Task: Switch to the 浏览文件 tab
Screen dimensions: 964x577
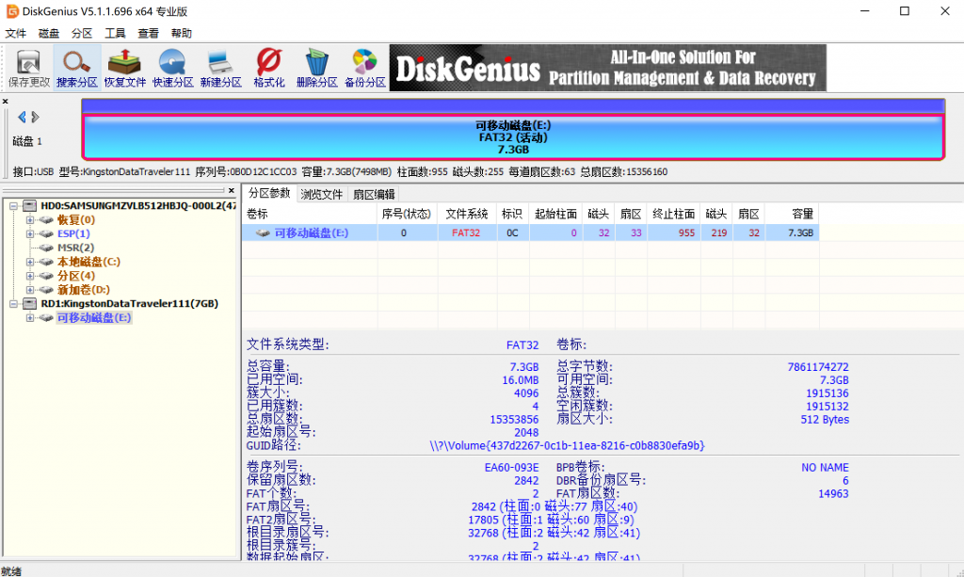Action: [x=322, y=194]
